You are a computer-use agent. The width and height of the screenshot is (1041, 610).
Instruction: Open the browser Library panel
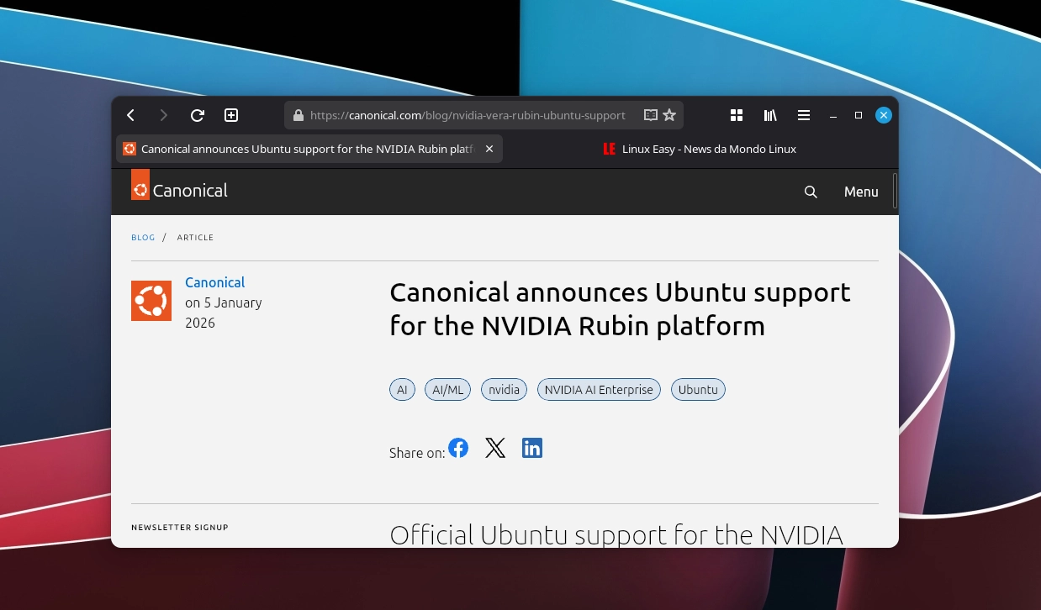pos(769,115)
